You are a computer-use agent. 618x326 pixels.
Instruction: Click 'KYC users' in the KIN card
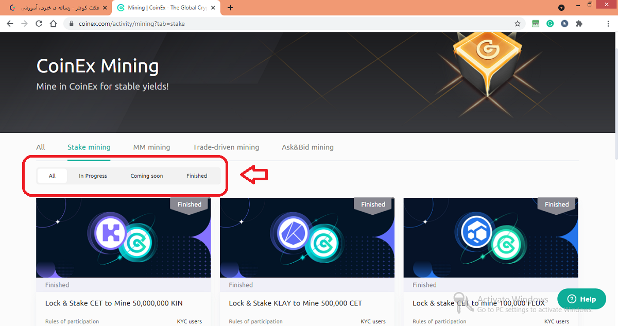click(x=190, y=321)
